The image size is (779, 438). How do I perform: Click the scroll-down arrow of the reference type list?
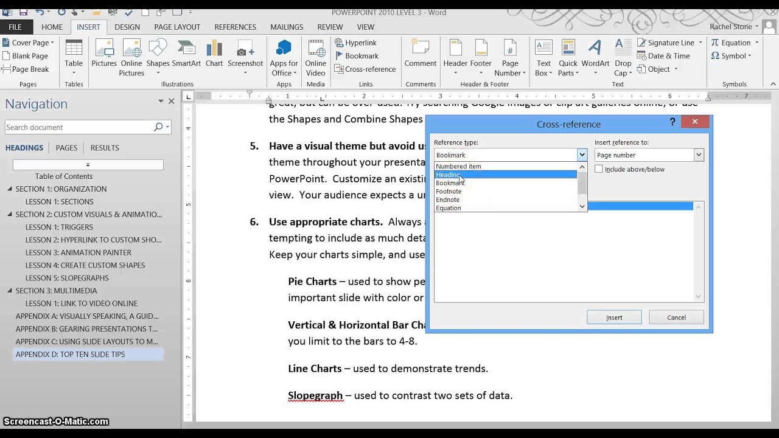[582, 207]
